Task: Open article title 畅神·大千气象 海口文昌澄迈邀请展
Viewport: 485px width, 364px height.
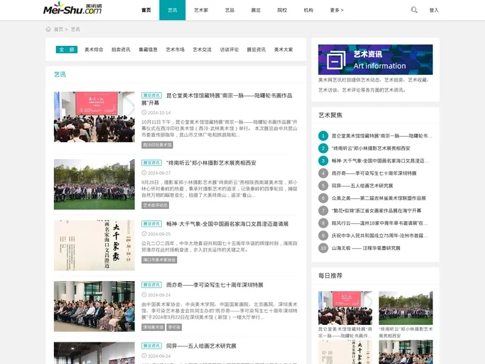Action: pos(228,224)
